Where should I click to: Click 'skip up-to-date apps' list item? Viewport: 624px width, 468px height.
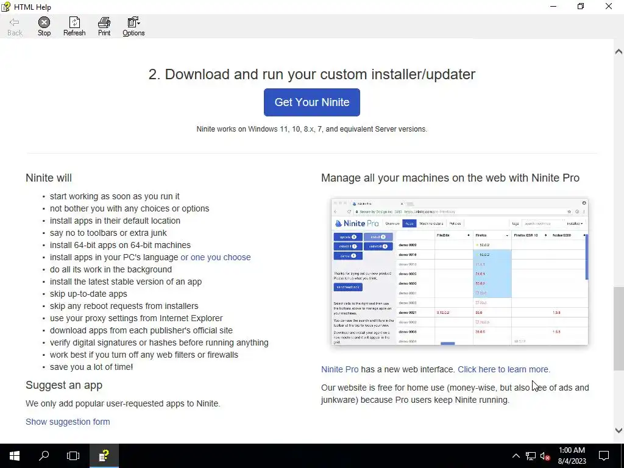(x=88, y=294)
